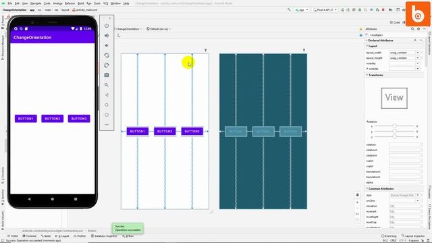
Task: Open the app run configuration dropdown
Action: coord(302,9)
